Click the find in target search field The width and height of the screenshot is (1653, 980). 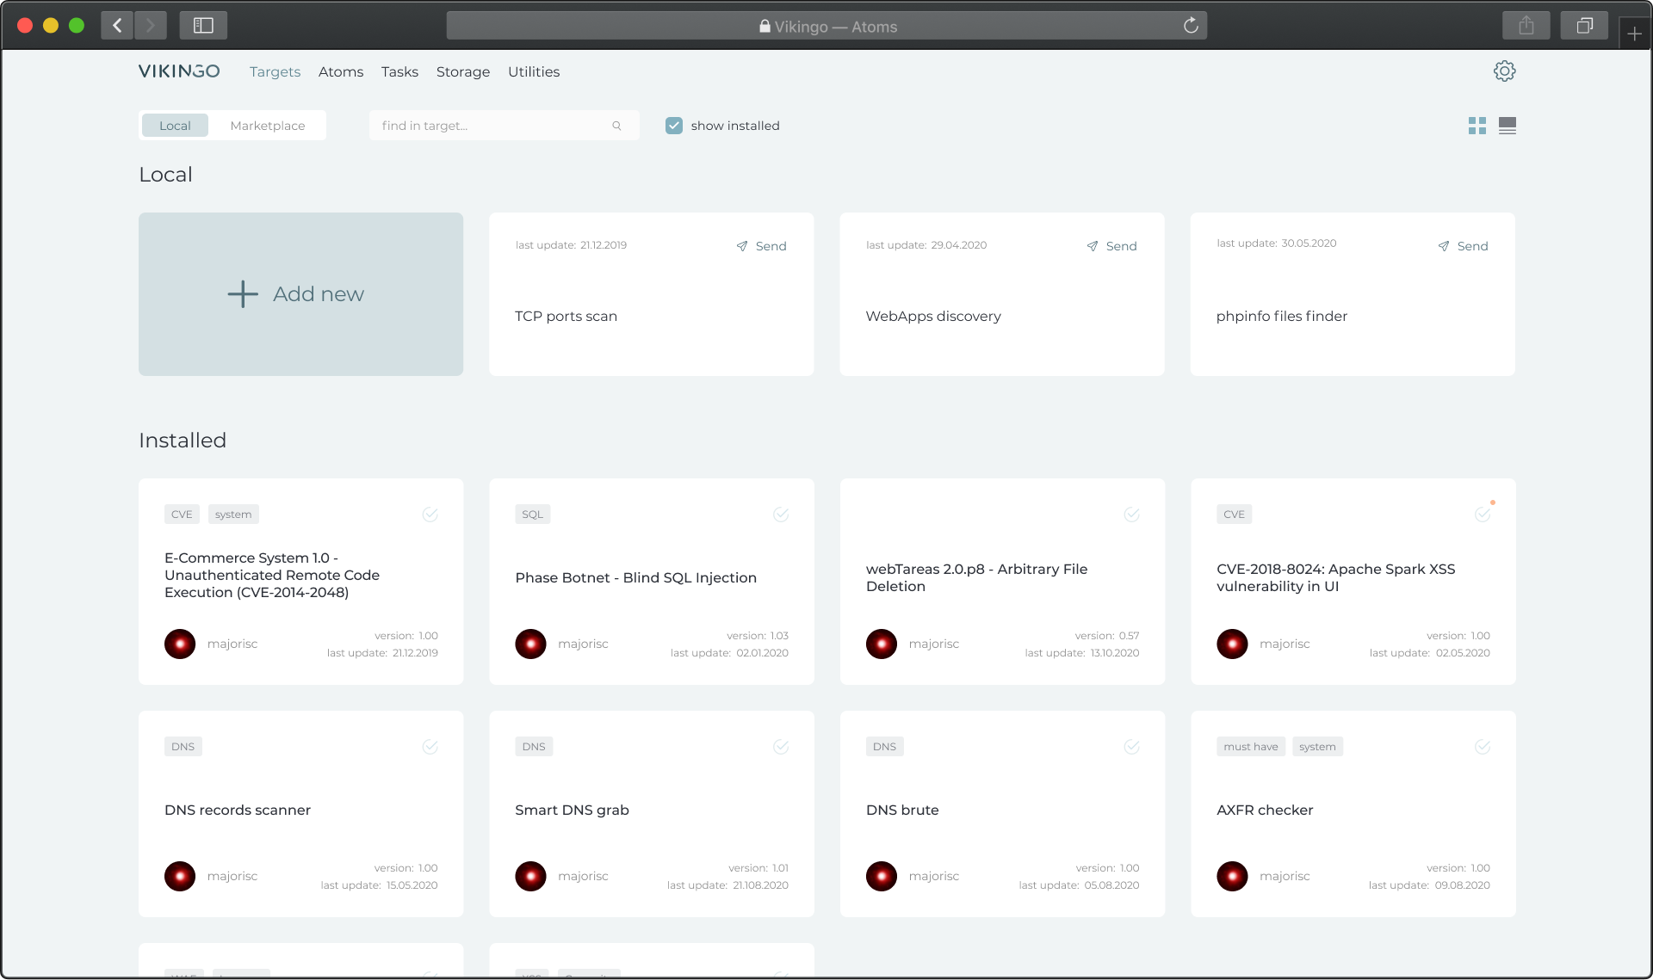pyautogui.click(x=491, y=126)
